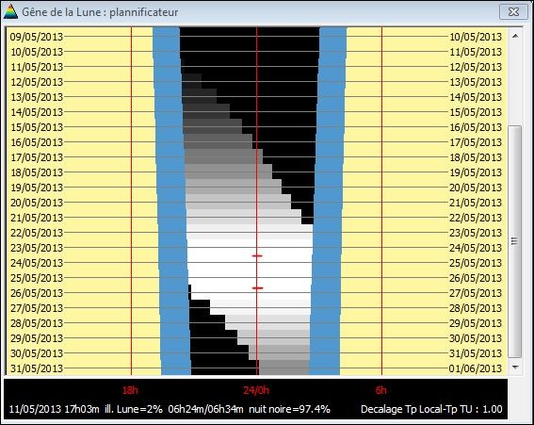
Task: Click the 6h time axis label
Action: (380, 390)
